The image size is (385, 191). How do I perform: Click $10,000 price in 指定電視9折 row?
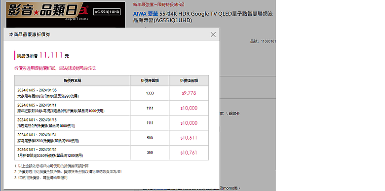pos(189,123)
